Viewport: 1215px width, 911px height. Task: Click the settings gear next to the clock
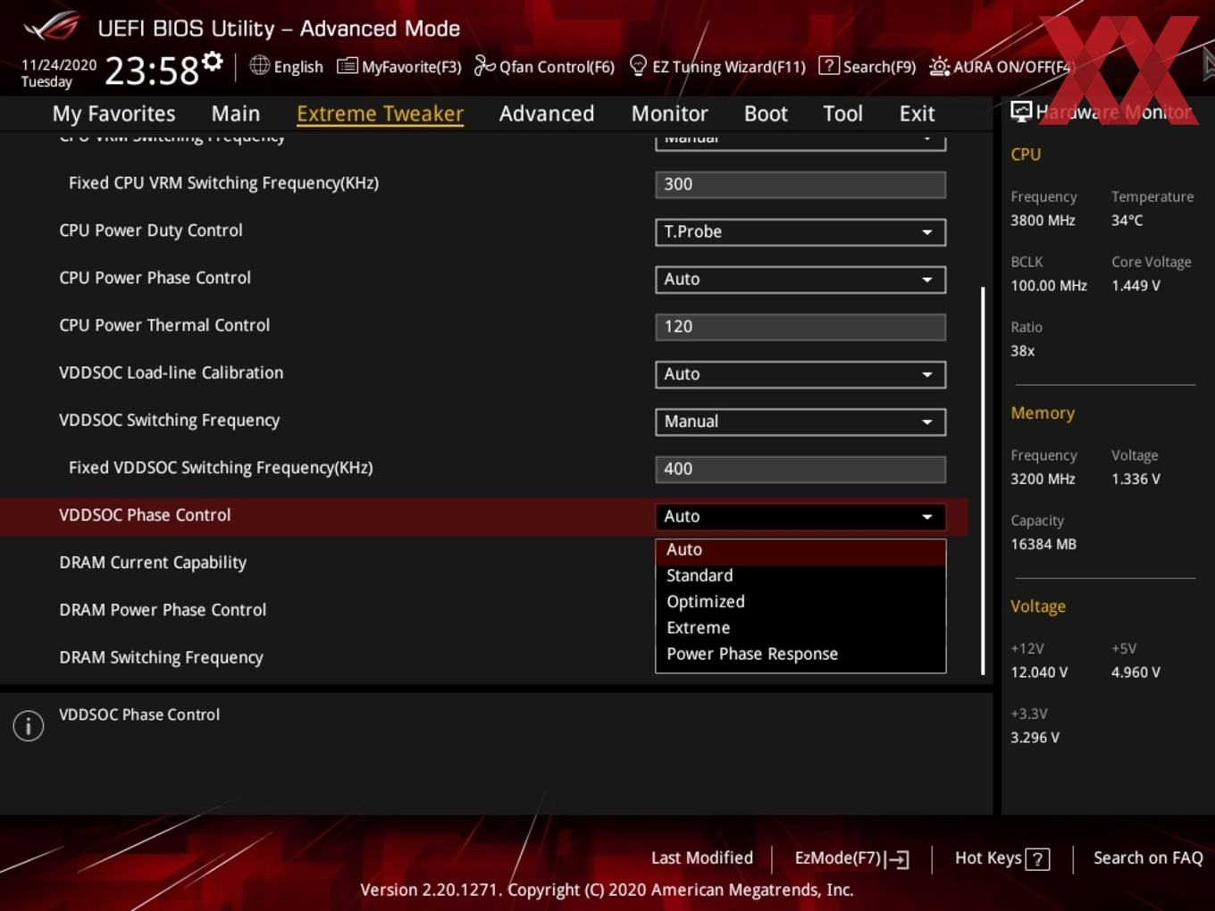tap(212, 62)
